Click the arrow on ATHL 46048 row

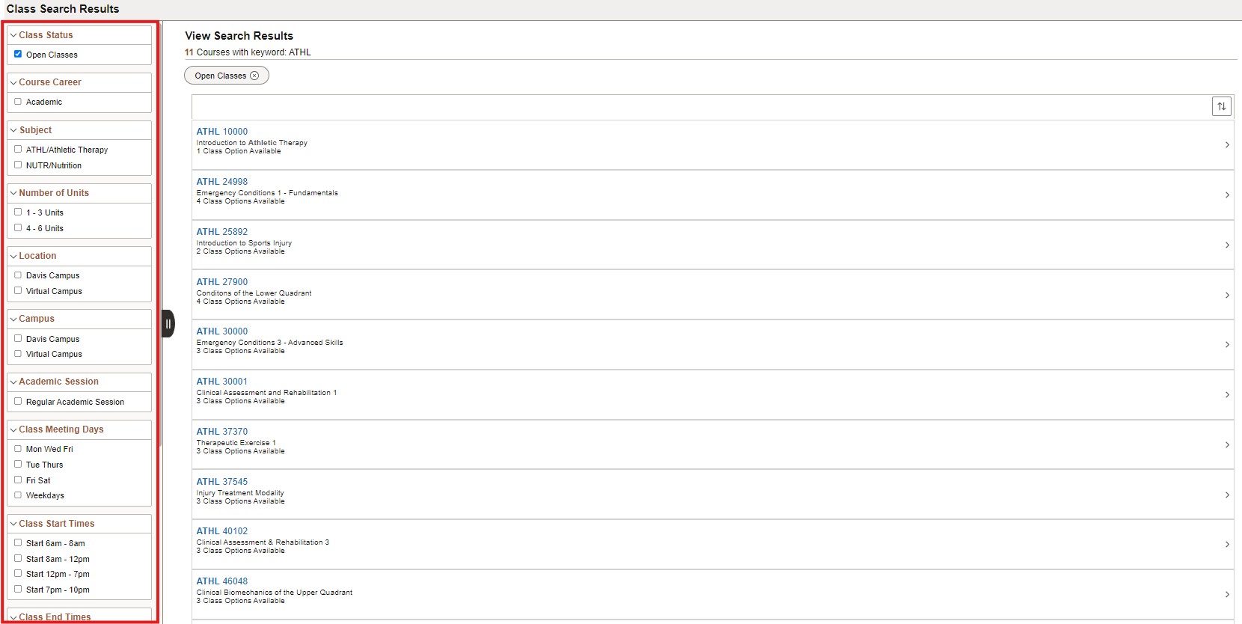(1227, 595)
